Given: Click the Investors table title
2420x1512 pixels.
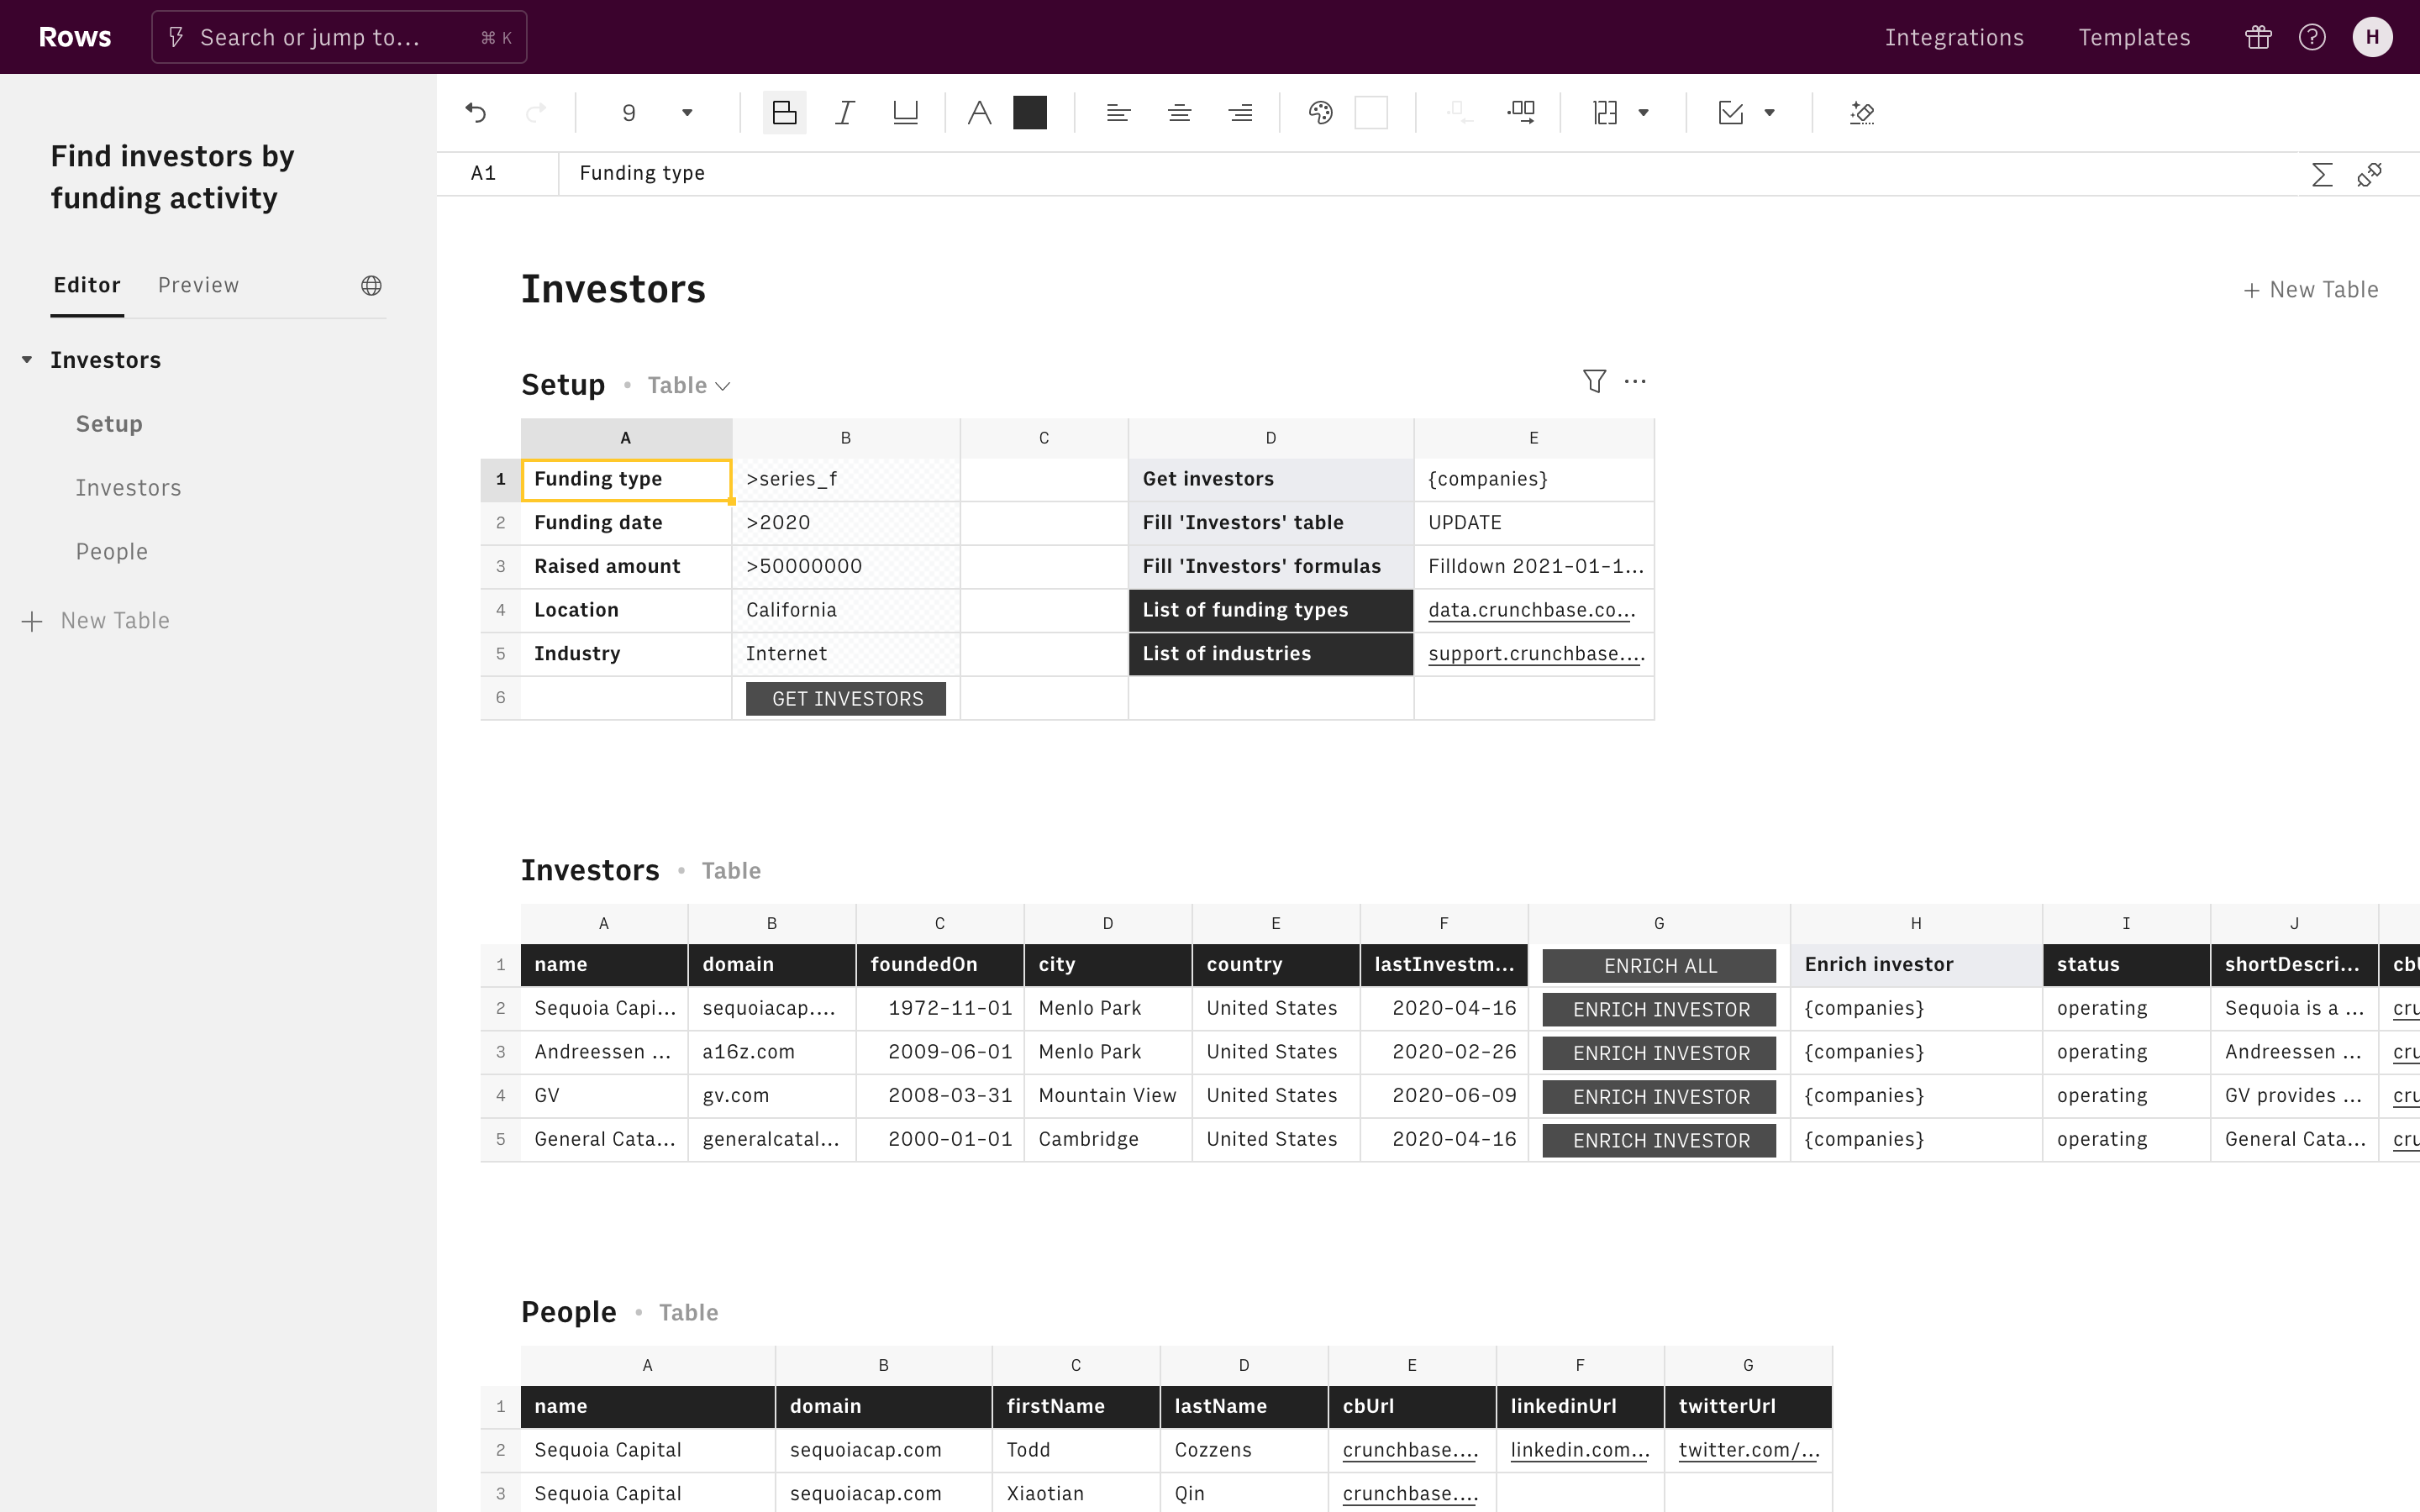Looking at the screenshot, I should point(590,870).
